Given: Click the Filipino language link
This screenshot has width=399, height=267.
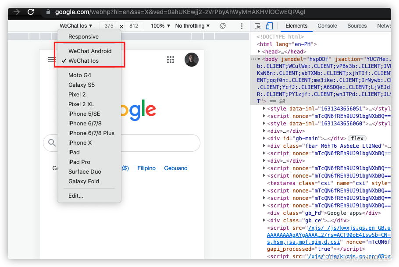Looking at the screenshot, I should tap(146, 168).
